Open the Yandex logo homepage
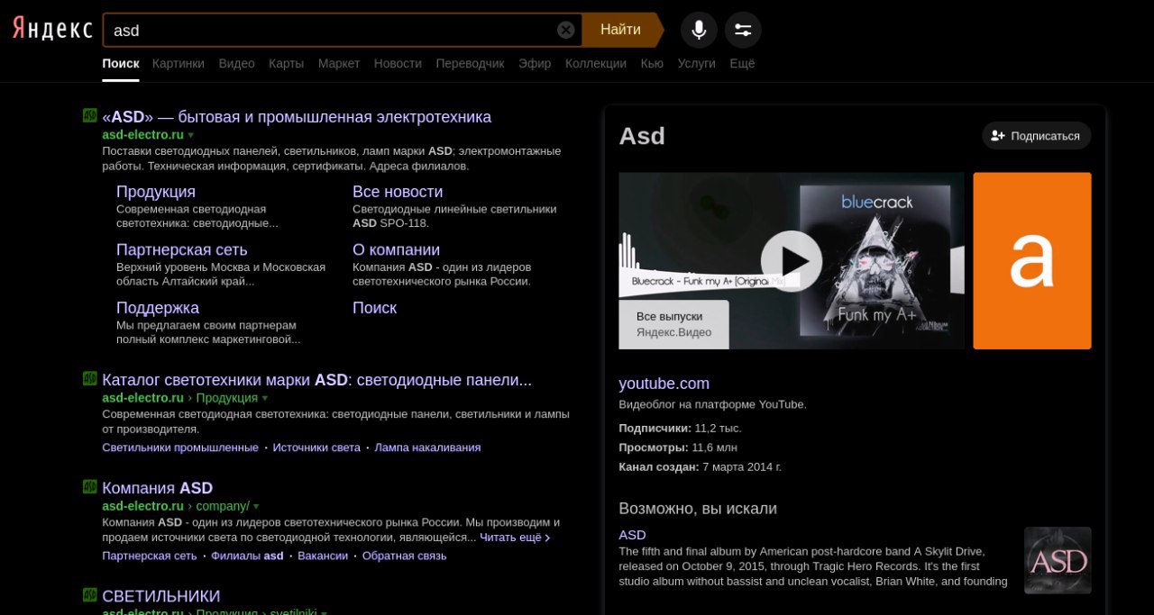Viewport: 1154px width, 615px height. (x=52, y=30)
